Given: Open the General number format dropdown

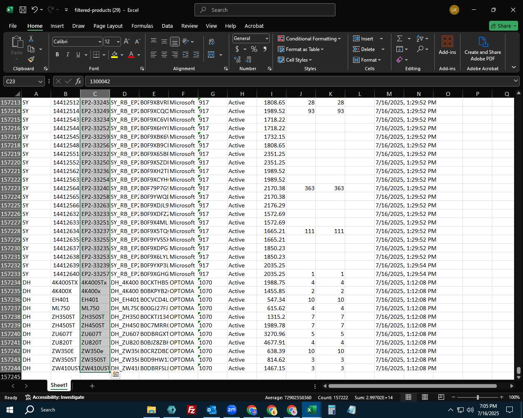Looking at the screenshot, I should tap(267, 38).
